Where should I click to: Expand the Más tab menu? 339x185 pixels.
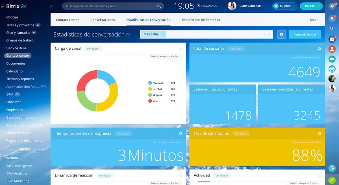pyautogui.click(x=314, y=20)
